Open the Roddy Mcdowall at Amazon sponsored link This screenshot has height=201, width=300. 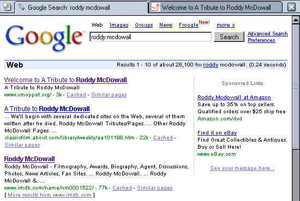point(234,98)
